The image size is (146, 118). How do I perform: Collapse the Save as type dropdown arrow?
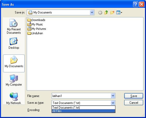[113, 103]
